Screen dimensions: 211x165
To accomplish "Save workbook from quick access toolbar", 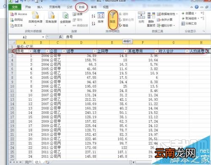I will (x=16, y=1).
